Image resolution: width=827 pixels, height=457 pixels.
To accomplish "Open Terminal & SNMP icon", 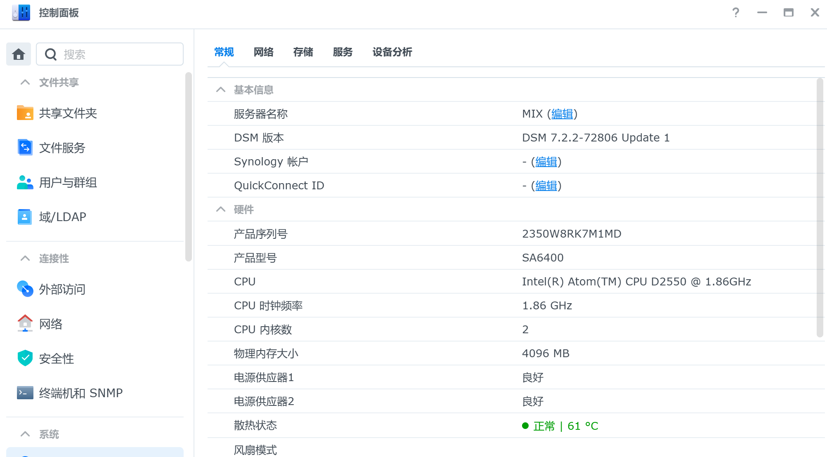I will (25, 393).
